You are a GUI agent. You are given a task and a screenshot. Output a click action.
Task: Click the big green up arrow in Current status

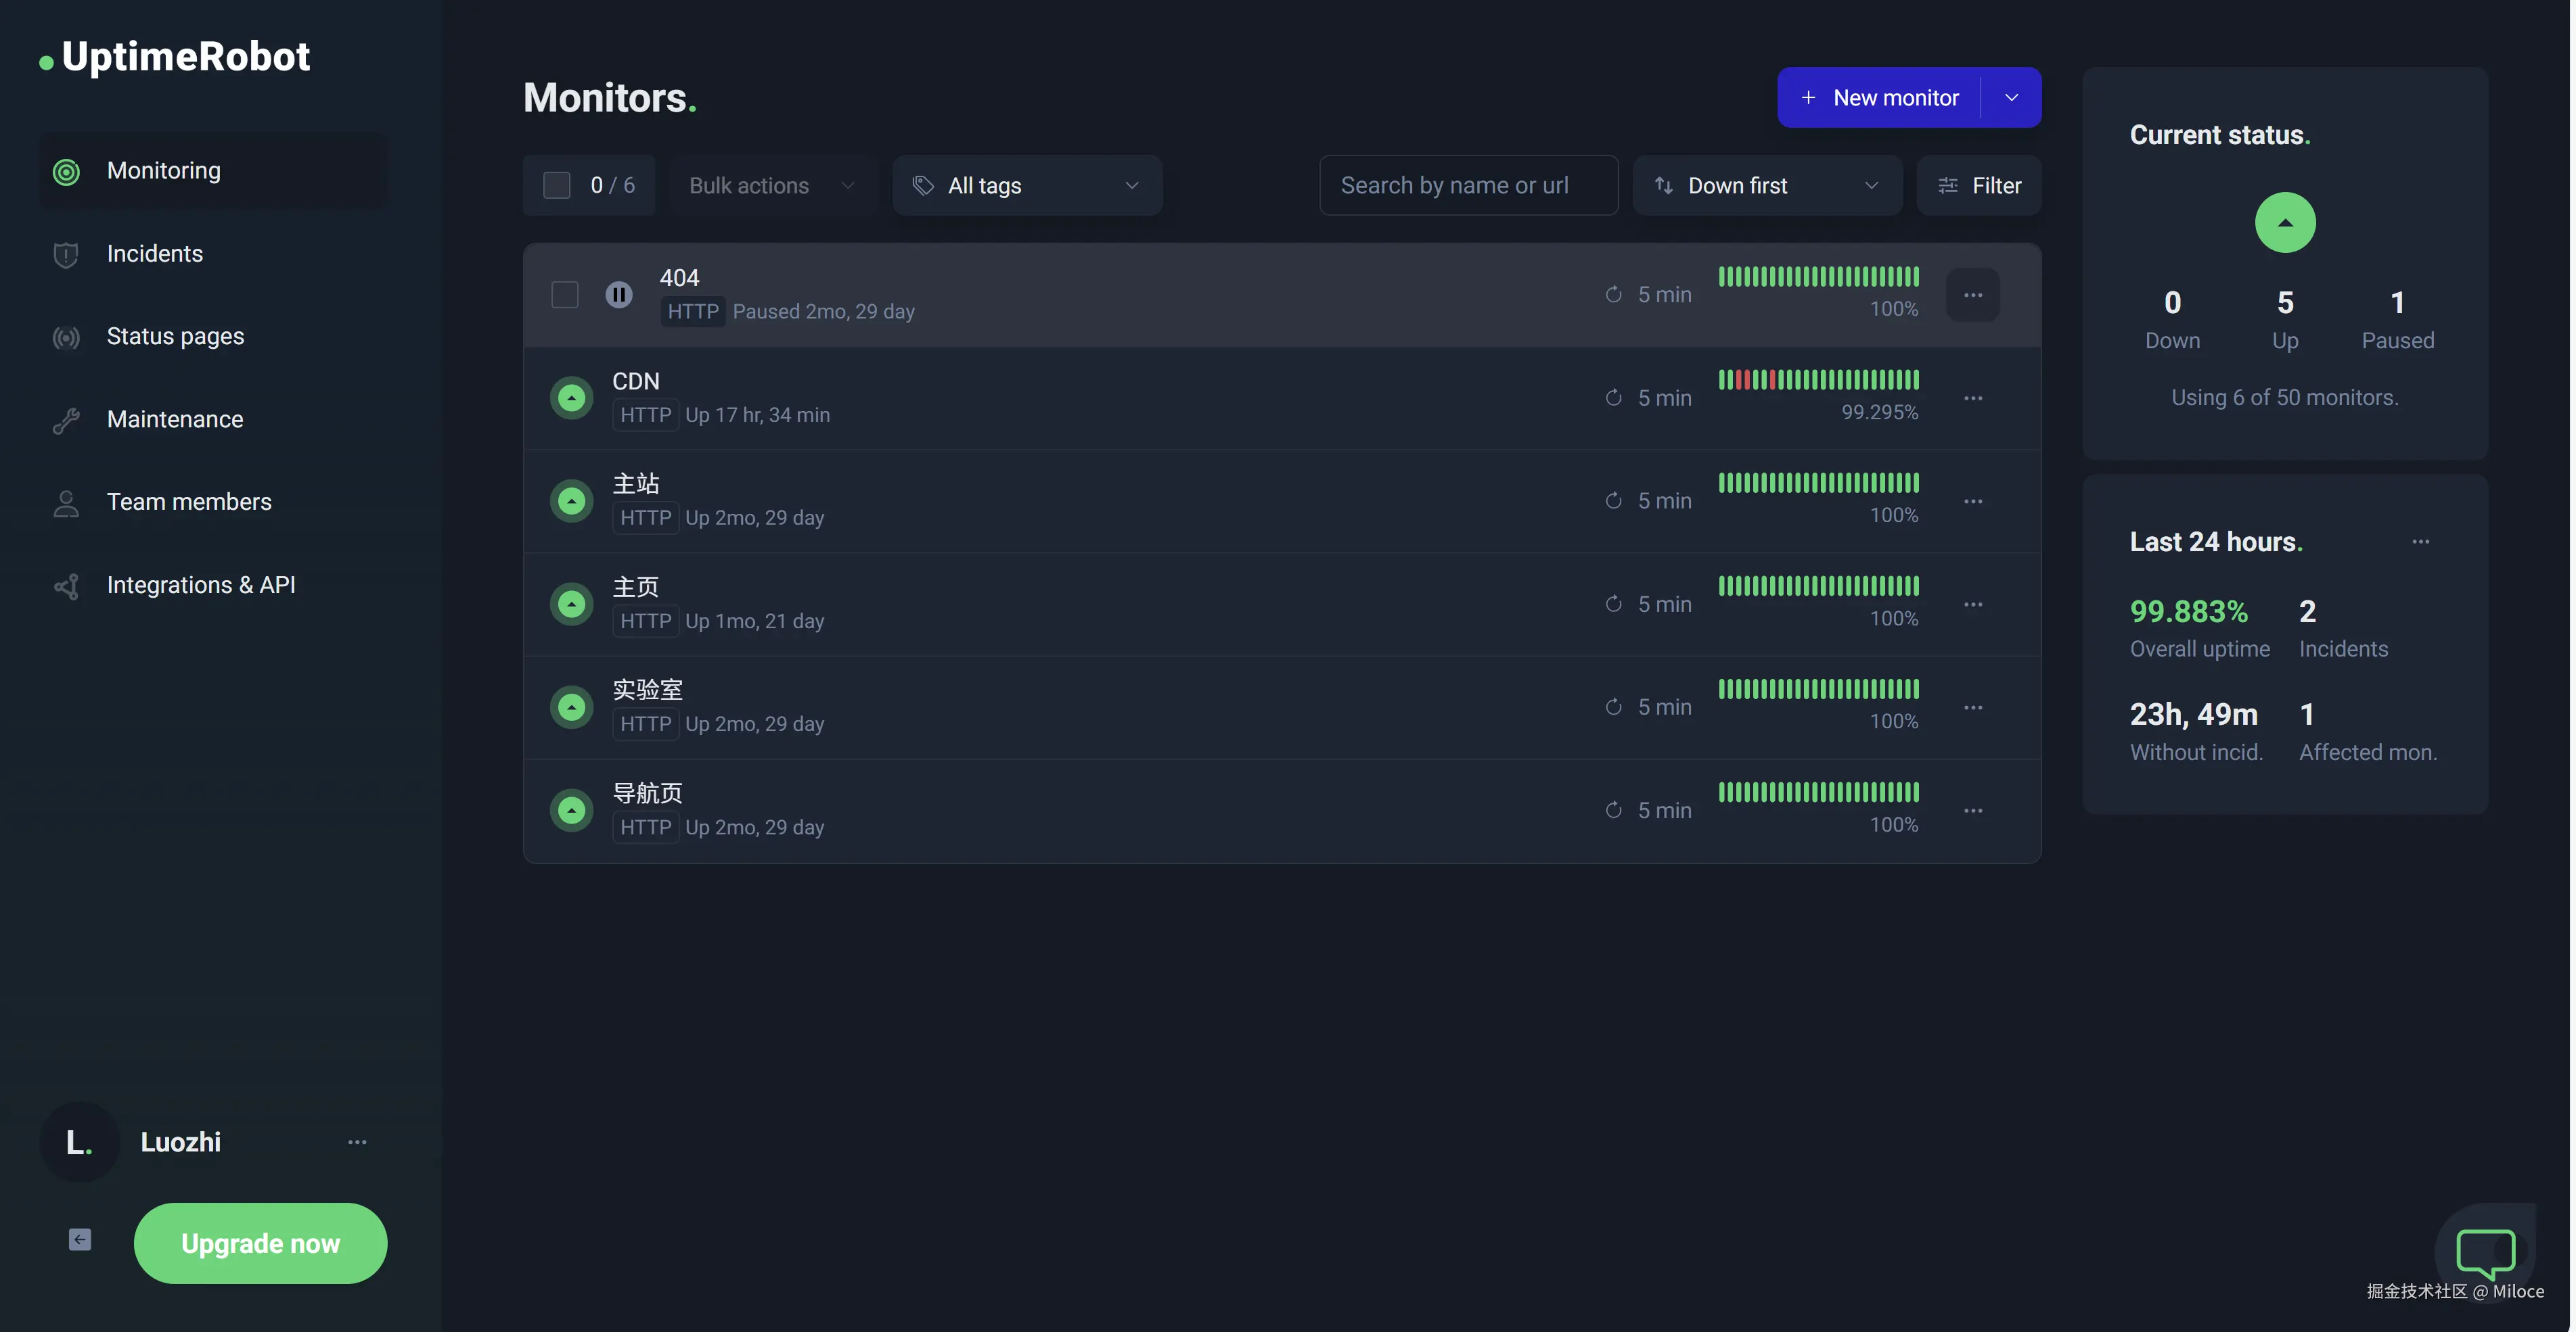coord(2285,222)
